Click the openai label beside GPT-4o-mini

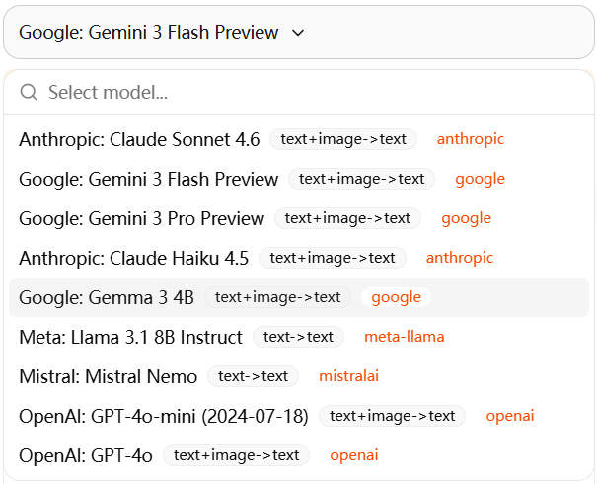(510, 416)
